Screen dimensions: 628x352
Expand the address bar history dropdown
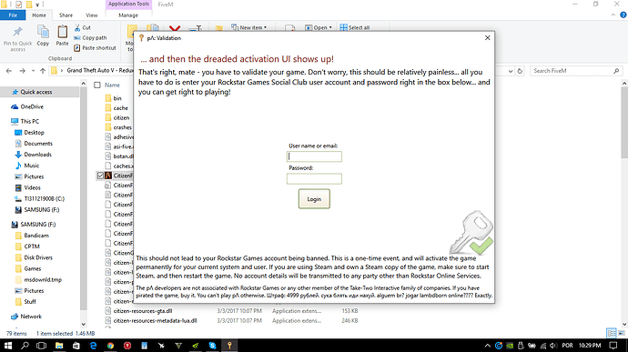(x=511, y=71)
